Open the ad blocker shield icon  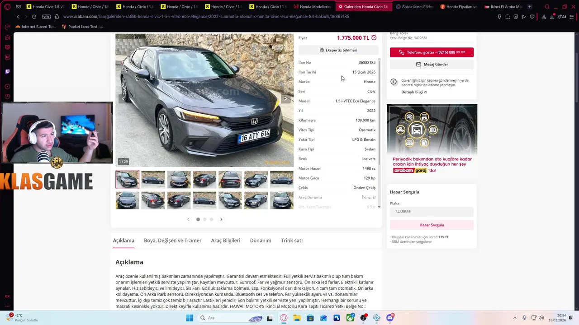tap(516, 17)
